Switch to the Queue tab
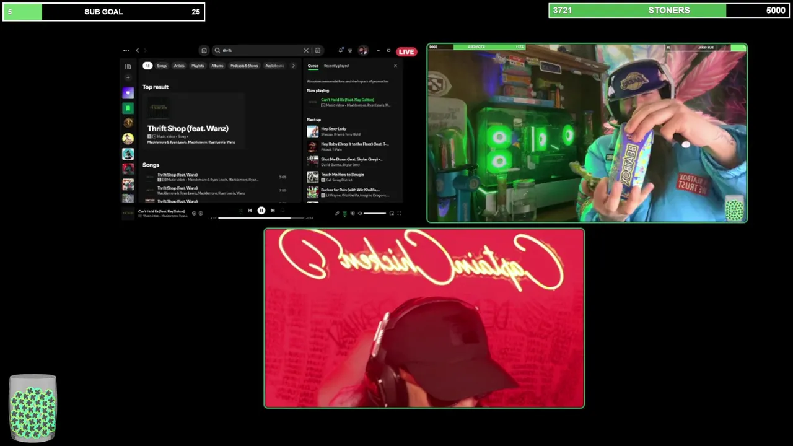Viewport: 793px width, 446px height. (313, 66)
